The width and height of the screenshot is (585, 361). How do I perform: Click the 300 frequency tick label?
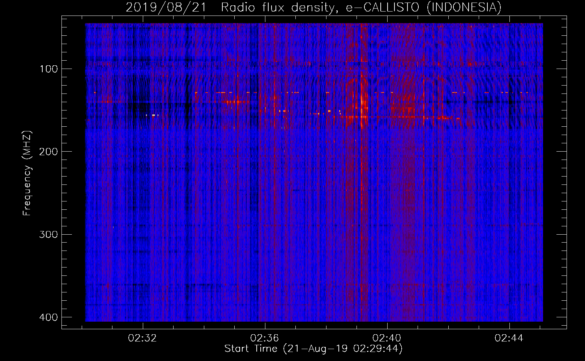tap(48, 234)
